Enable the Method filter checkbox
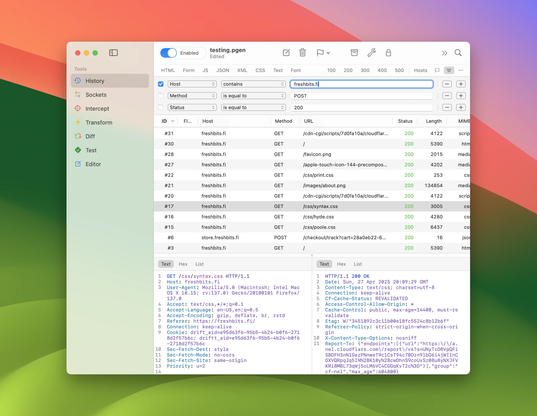 (161, 96)
